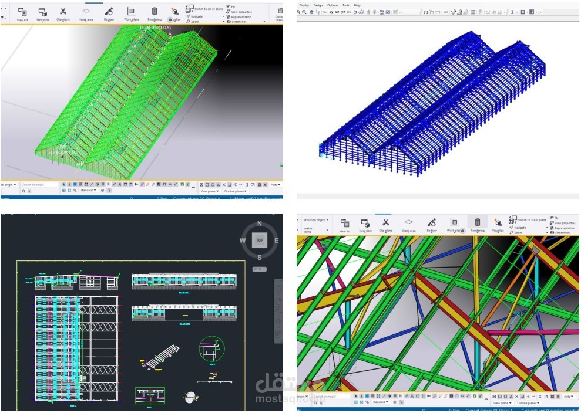Open Design menu in SAP2000 window
This screenshot has height=413, width=581.
(x=318, y=5)
